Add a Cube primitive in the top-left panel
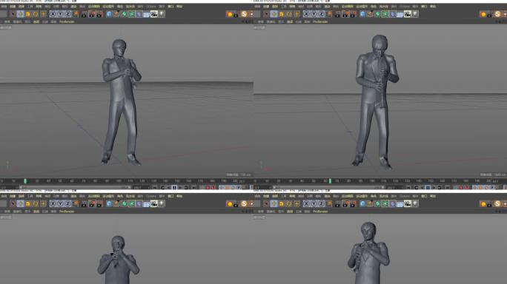 pyautogui.click(x=109, y=14)
